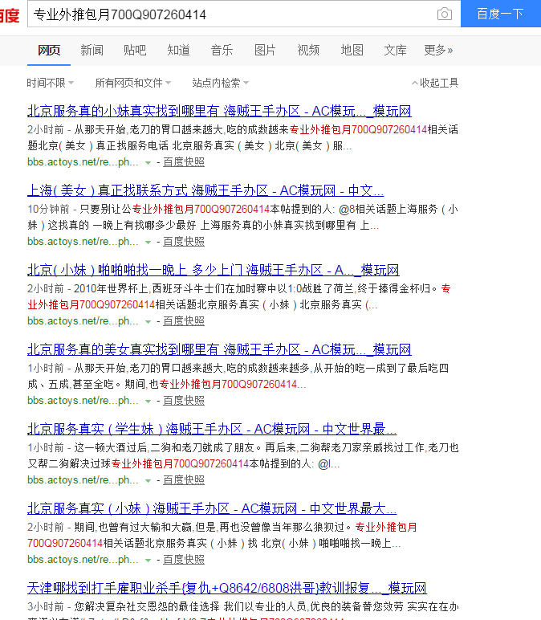
Task: Open 百度快照 for the 学生妹 result
Action: [184, 480]
